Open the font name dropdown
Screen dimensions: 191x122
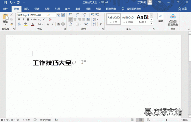[45, 15]
